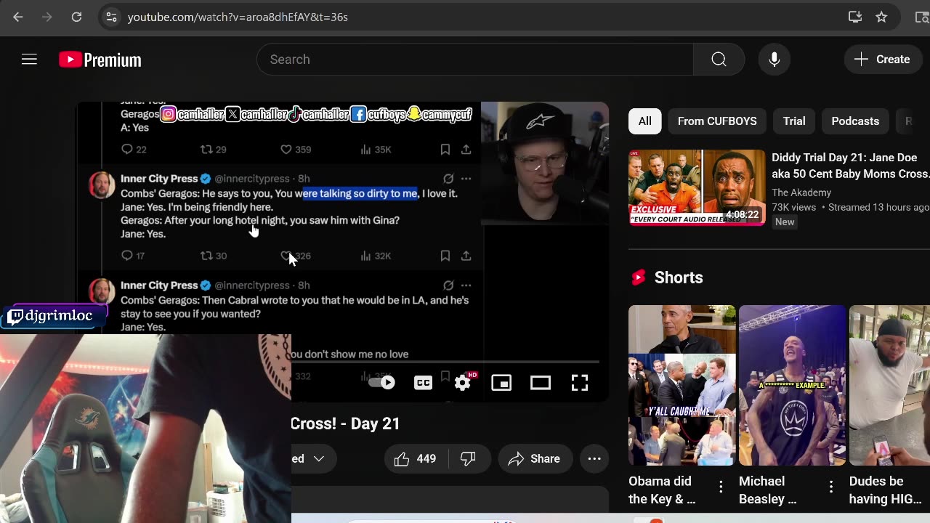Select the From CUFBOYS chip
930x523 pixels.
[x=717, y=121]
